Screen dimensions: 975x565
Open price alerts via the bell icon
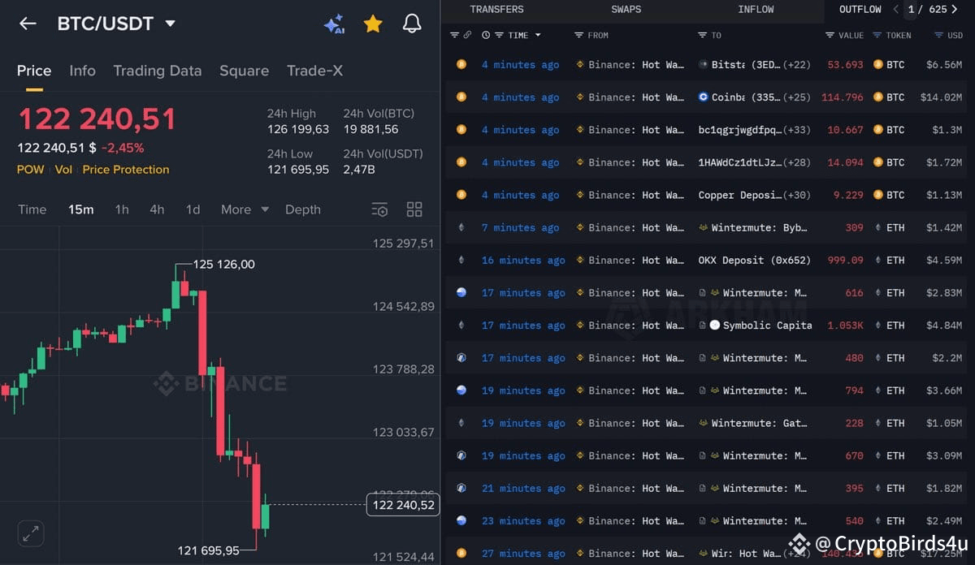click(412, 24)
